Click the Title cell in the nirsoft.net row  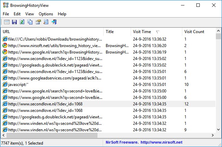[117, 46]
